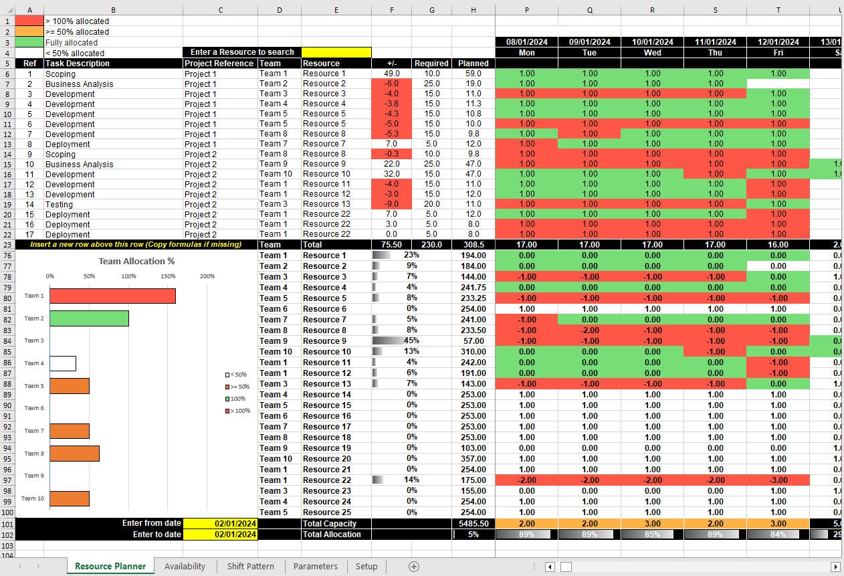The width and height of the screenshot is (844, 576).
Task: Click column H header to select the column
Action: point(473,9)
